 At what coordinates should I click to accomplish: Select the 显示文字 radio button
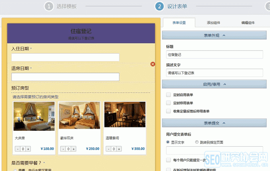tap(168, 142)
